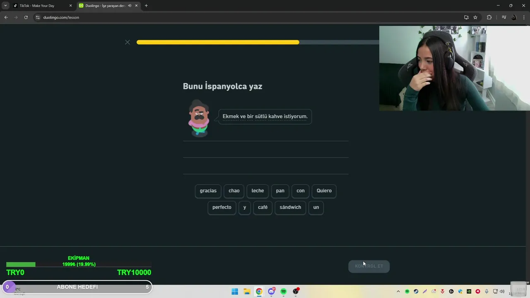
Task: Click the Discord tray icon
Action: tap(434, 291)
